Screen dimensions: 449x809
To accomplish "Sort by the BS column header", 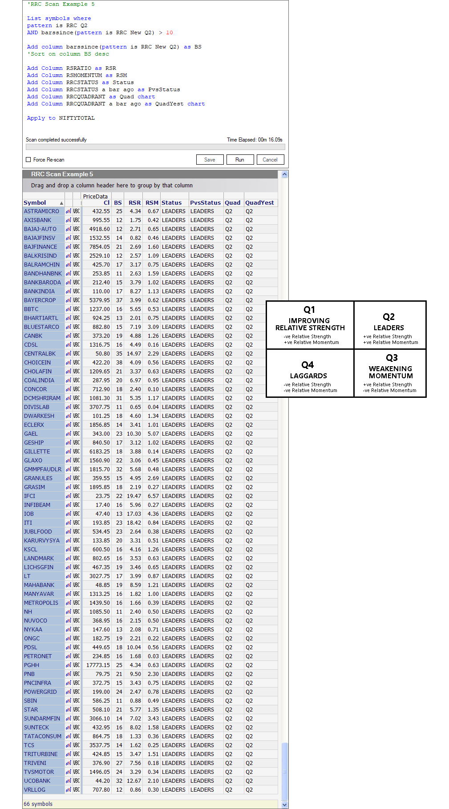I will (118, 203).
